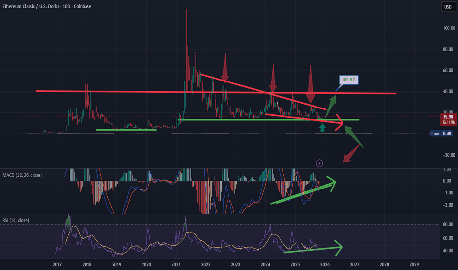Click the small teal up arrow marker
Viewport: 458px width, 270px height.
pyautogui.click(x=322, y=128)
